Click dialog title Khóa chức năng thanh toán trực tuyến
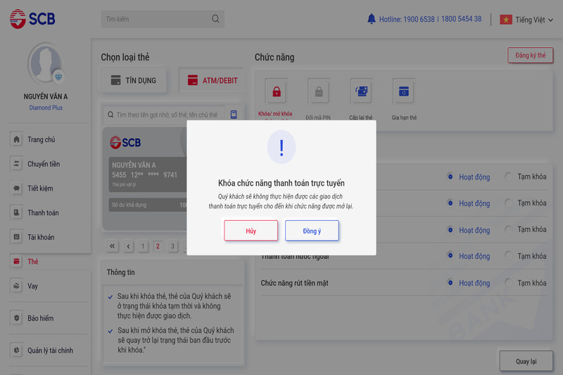 (x=281, y=183)
